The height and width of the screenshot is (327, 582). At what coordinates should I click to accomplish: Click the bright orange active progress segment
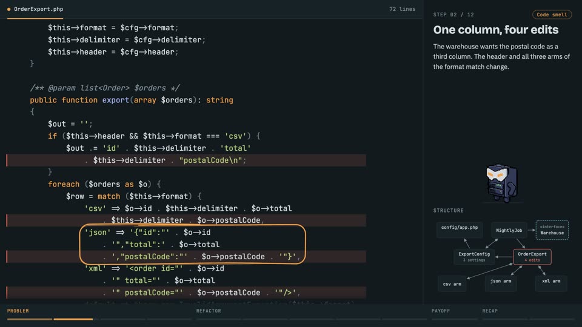[73, 319]
